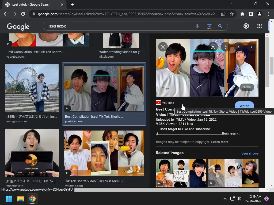Go back with the browser back arrow

tap(6, 14)
